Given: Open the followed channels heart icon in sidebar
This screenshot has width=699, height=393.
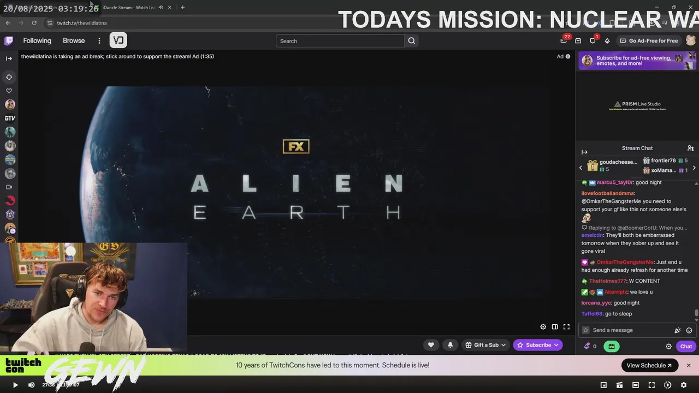Looking at the screenshot, I should pos(9,91).
